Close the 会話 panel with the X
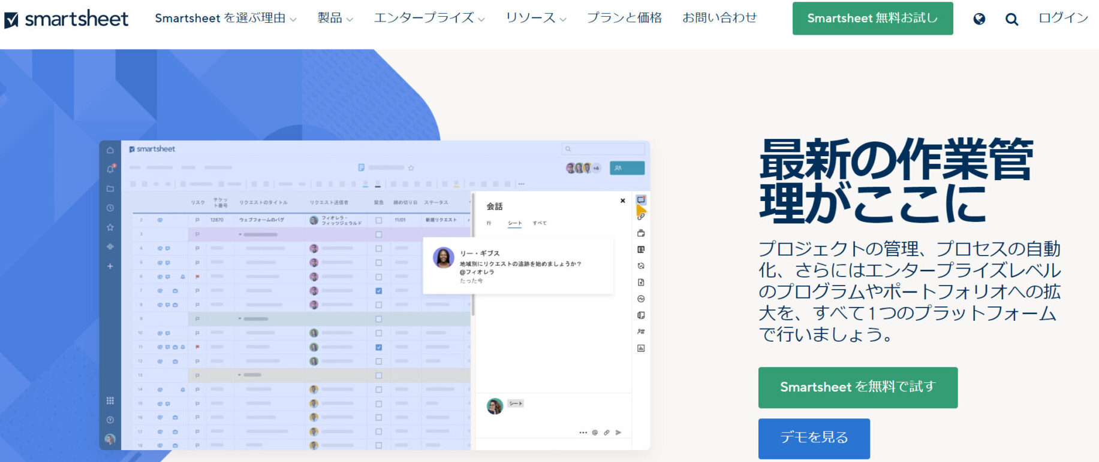 (x=622, y=201)
